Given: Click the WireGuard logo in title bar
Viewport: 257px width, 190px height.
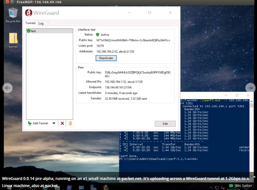Looking at the screenshot, I should [29, 13].
